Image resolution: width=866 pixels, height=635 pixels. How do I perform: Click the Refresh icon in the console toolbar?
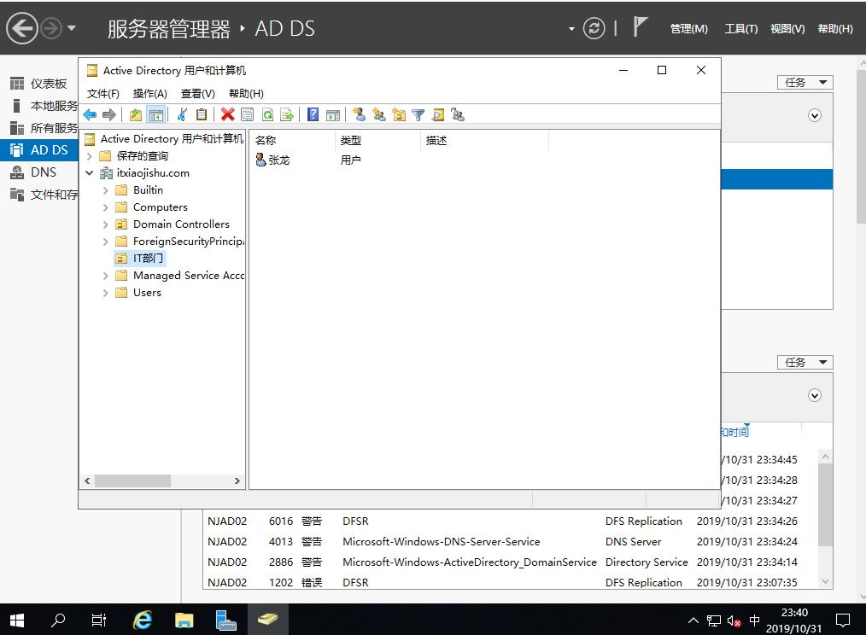(x=267, y=114)
